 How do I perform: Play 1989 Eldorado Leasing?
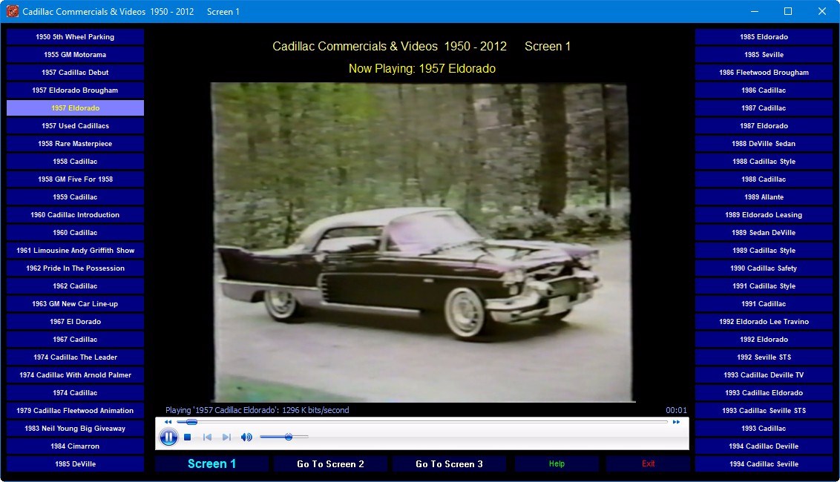[x=764, y=215]
